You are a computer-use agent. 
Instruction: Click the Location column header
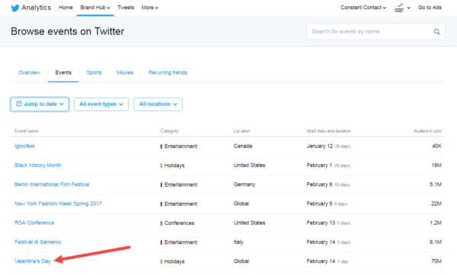[x=241, y=131]
